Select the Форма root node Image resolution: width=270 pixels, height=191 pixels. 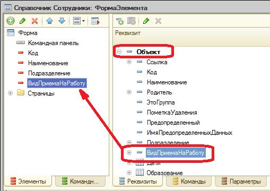28,33
